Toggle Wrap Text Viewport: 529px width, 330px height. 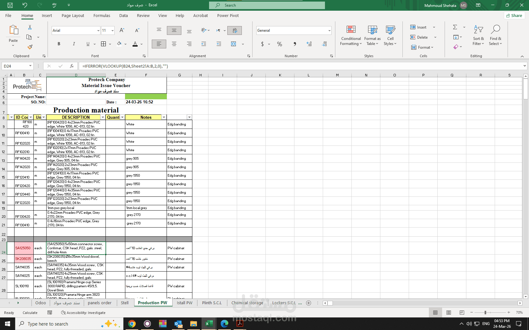pos(235,30)
